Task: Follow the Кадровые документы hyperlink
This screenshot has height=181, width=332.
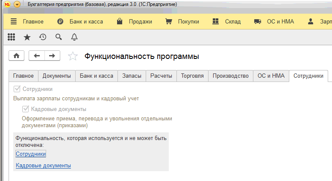Action: tap(43, 166)
